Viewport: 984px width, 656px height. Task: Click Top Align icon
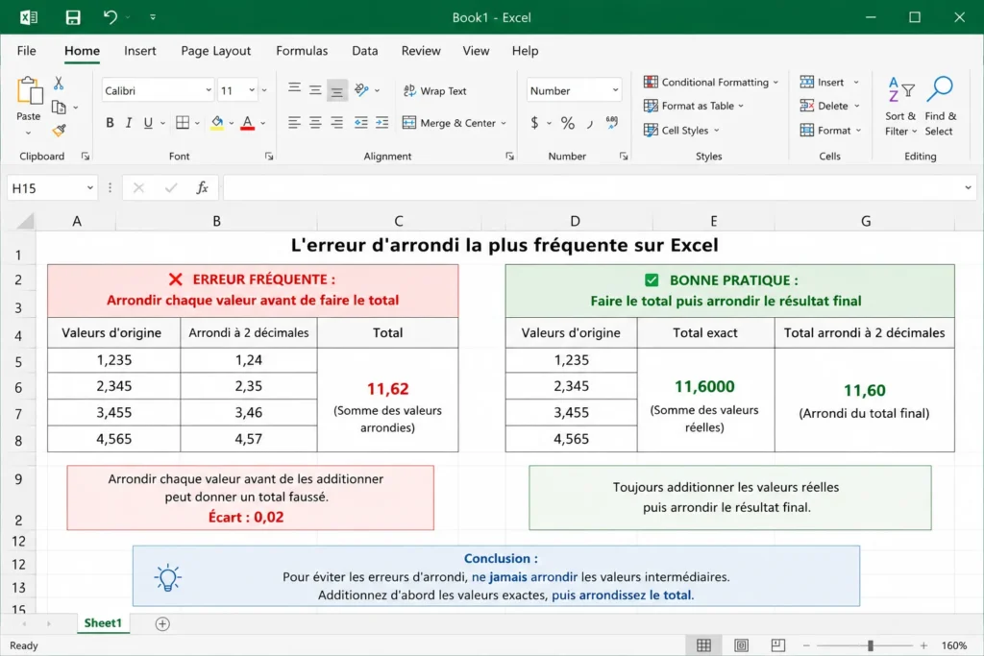[x=294, y=89]
